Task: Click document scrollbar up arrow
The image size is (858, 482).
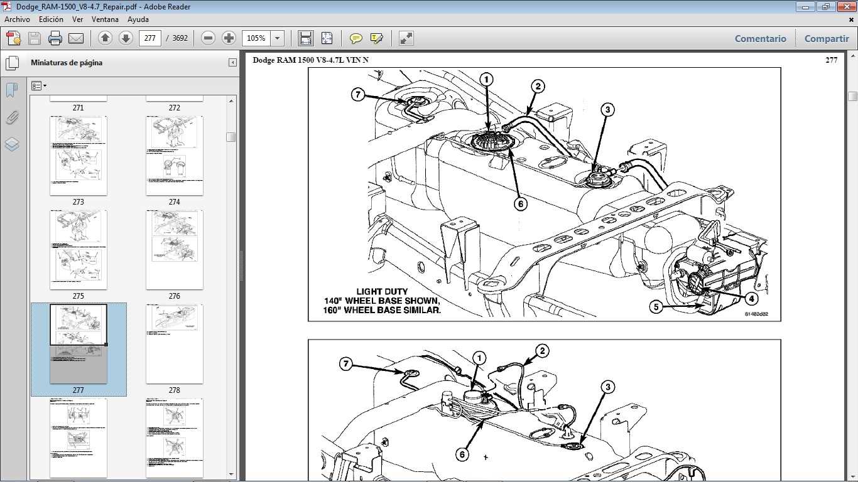Action: pos(852,55)
